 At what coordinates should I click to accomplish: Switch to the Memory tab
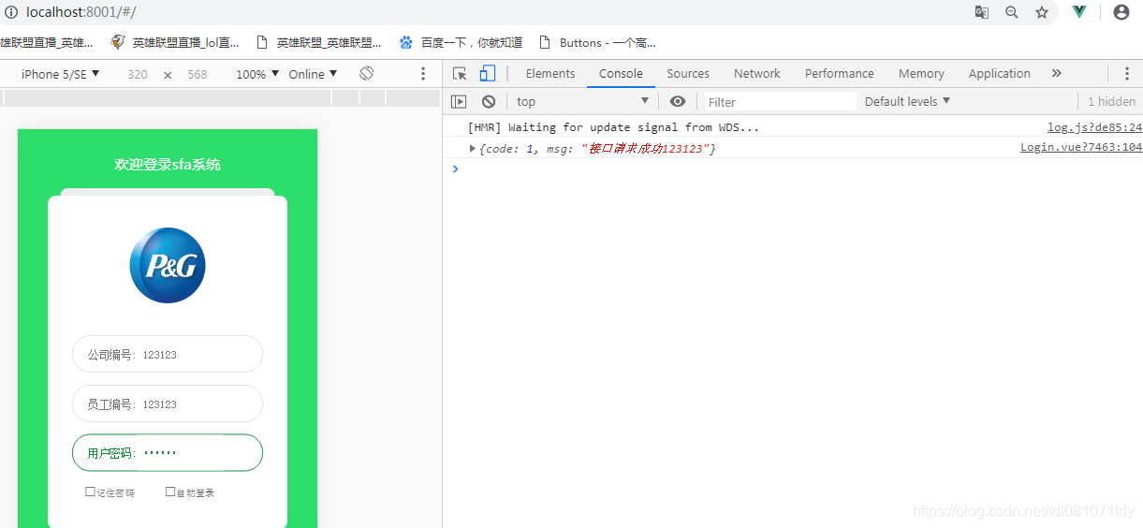coord(921,73)
